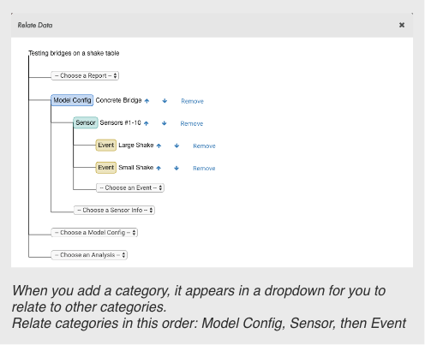The height and width of the screenshot is (345, 425).
Task: Close the Relate Data dialog
Action: pos(402,25)
